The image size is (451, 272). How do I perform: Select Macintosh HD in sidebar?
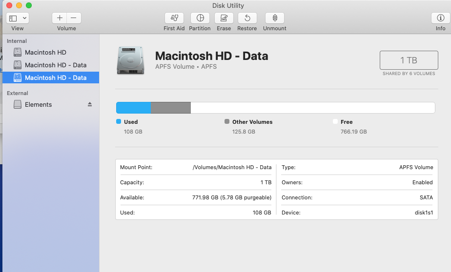click(45, 52)
